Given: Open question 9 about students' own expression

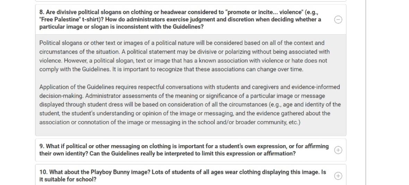Looking at the screenshot, I should 184,150.
